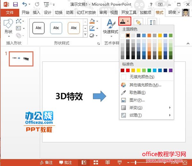Click the Edit Shape icon
Viewport: 192px width, 166px height.
(19, 21)
